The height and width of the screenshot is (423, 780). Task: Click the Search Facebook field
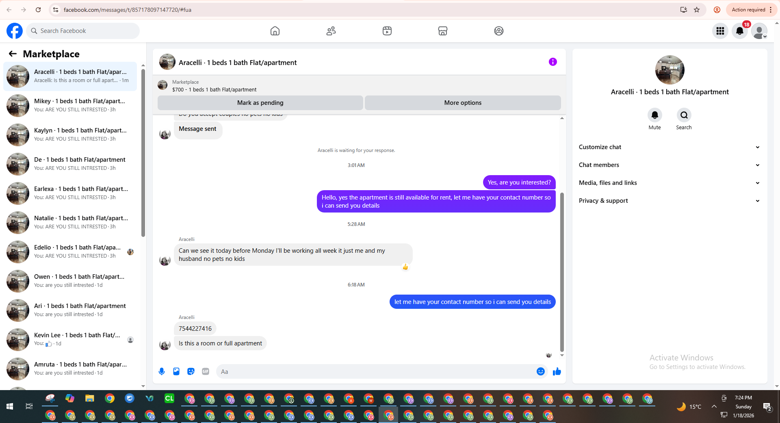(83, 31)
